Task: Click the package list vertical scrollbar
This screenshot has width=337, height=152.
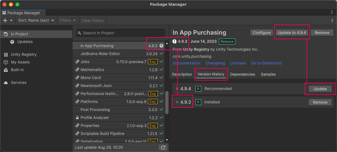Action: point(167,102)
